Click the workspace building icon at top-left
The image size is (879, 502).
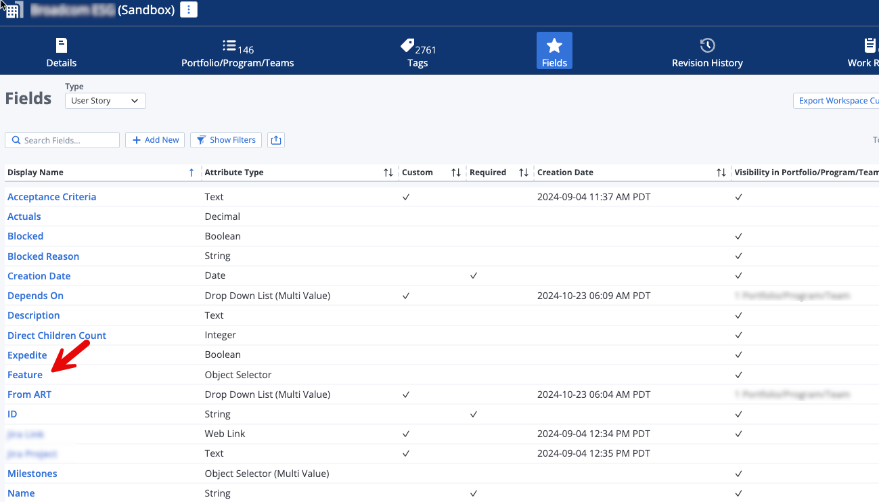pos(12,10)
